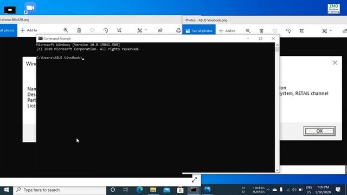
Task: Click Edit & Create icon in ASUS Vivobook window
Action: (x=324, y=31)
